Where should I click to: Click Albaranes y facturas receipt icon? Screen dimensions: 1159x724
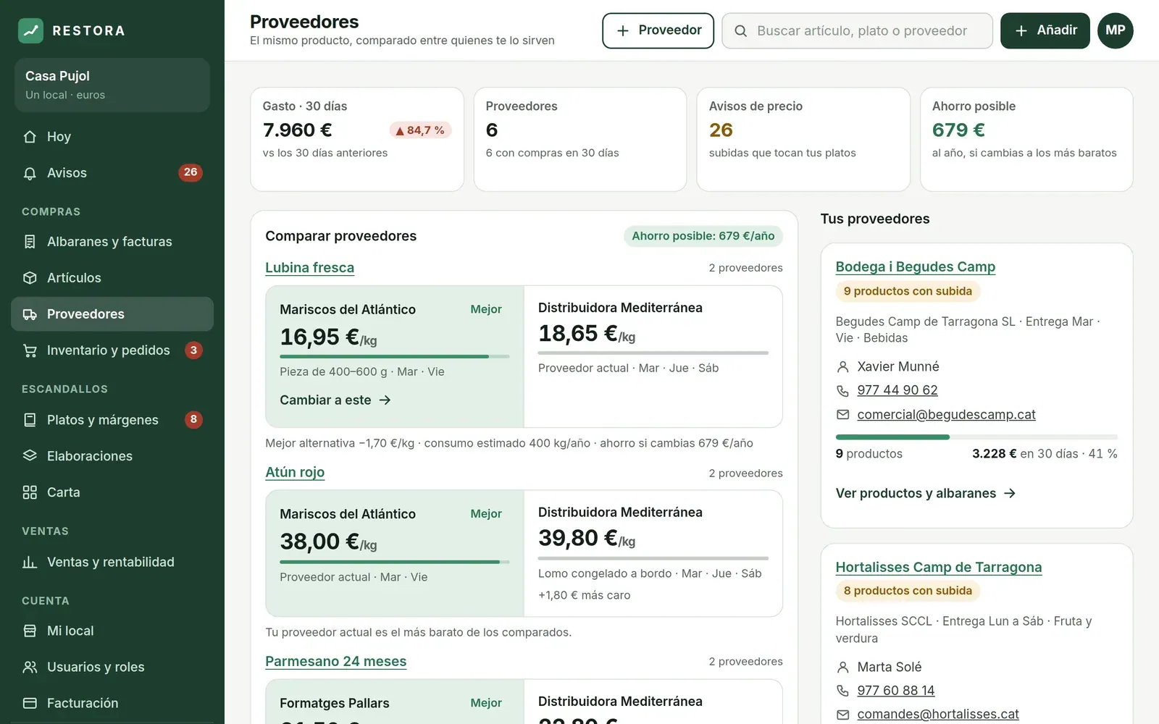point(30,242)
